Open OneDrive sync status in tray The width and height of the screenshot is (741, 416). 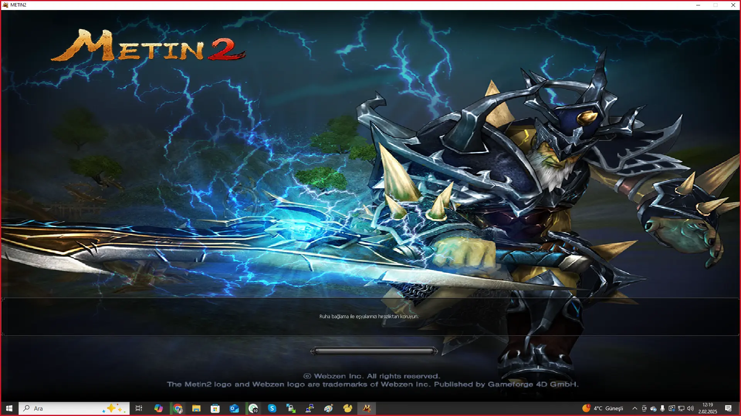(x=653, y=409)
